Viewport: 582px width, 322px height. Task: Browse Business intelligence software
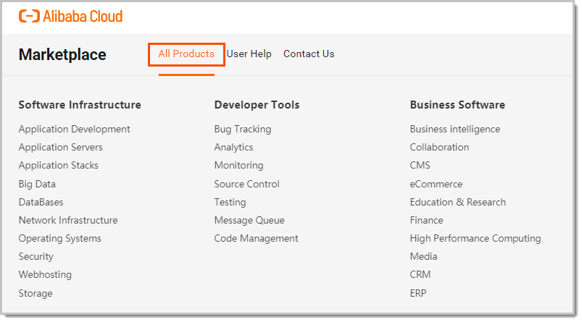454,130
